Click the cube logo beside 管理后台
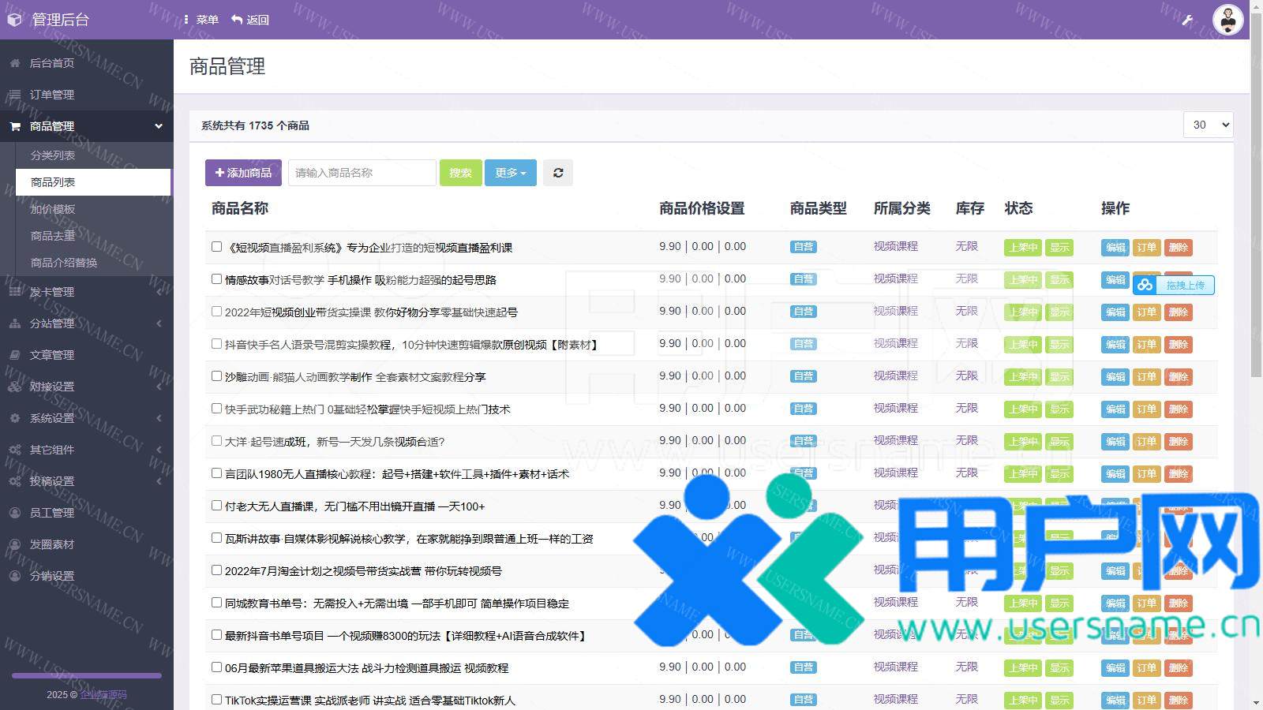Viewport: 1263px width, 710px height. 14,20
